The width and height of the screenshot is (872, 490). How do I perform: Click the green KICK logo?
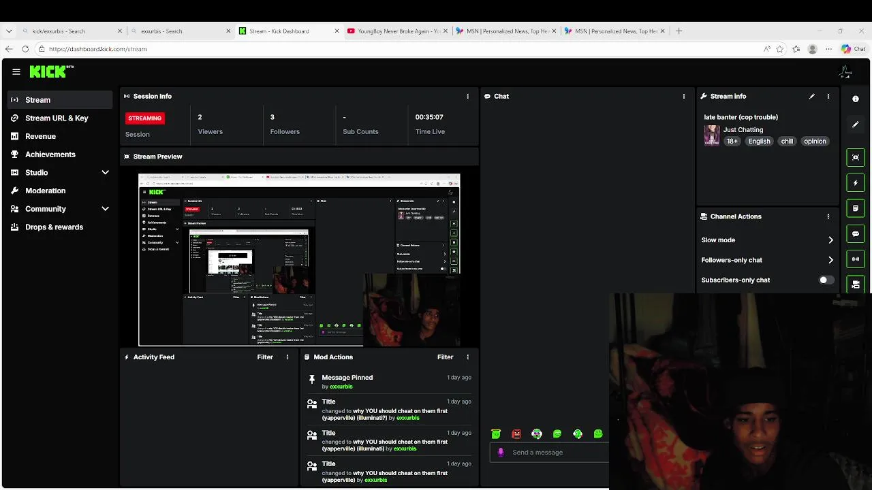pos(51,71)
